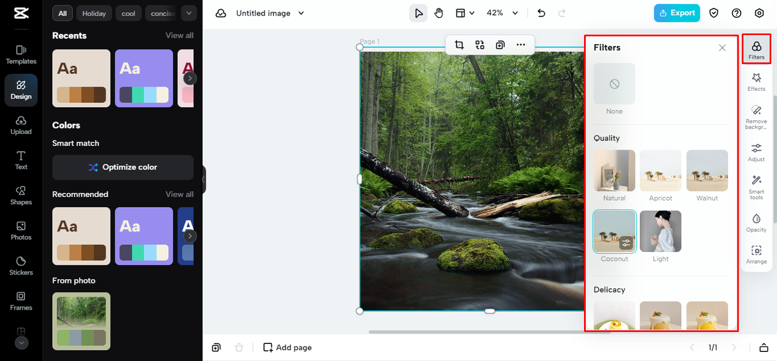Open the Opacity tool
Image resolution: width=777 pixels, height=361 pixels.
click(x=756, y=222)
